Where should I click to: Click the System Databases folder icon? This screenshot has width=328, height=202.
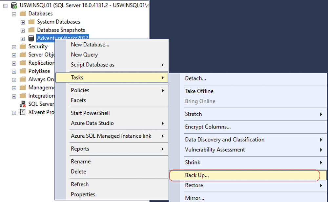(31, 22)
